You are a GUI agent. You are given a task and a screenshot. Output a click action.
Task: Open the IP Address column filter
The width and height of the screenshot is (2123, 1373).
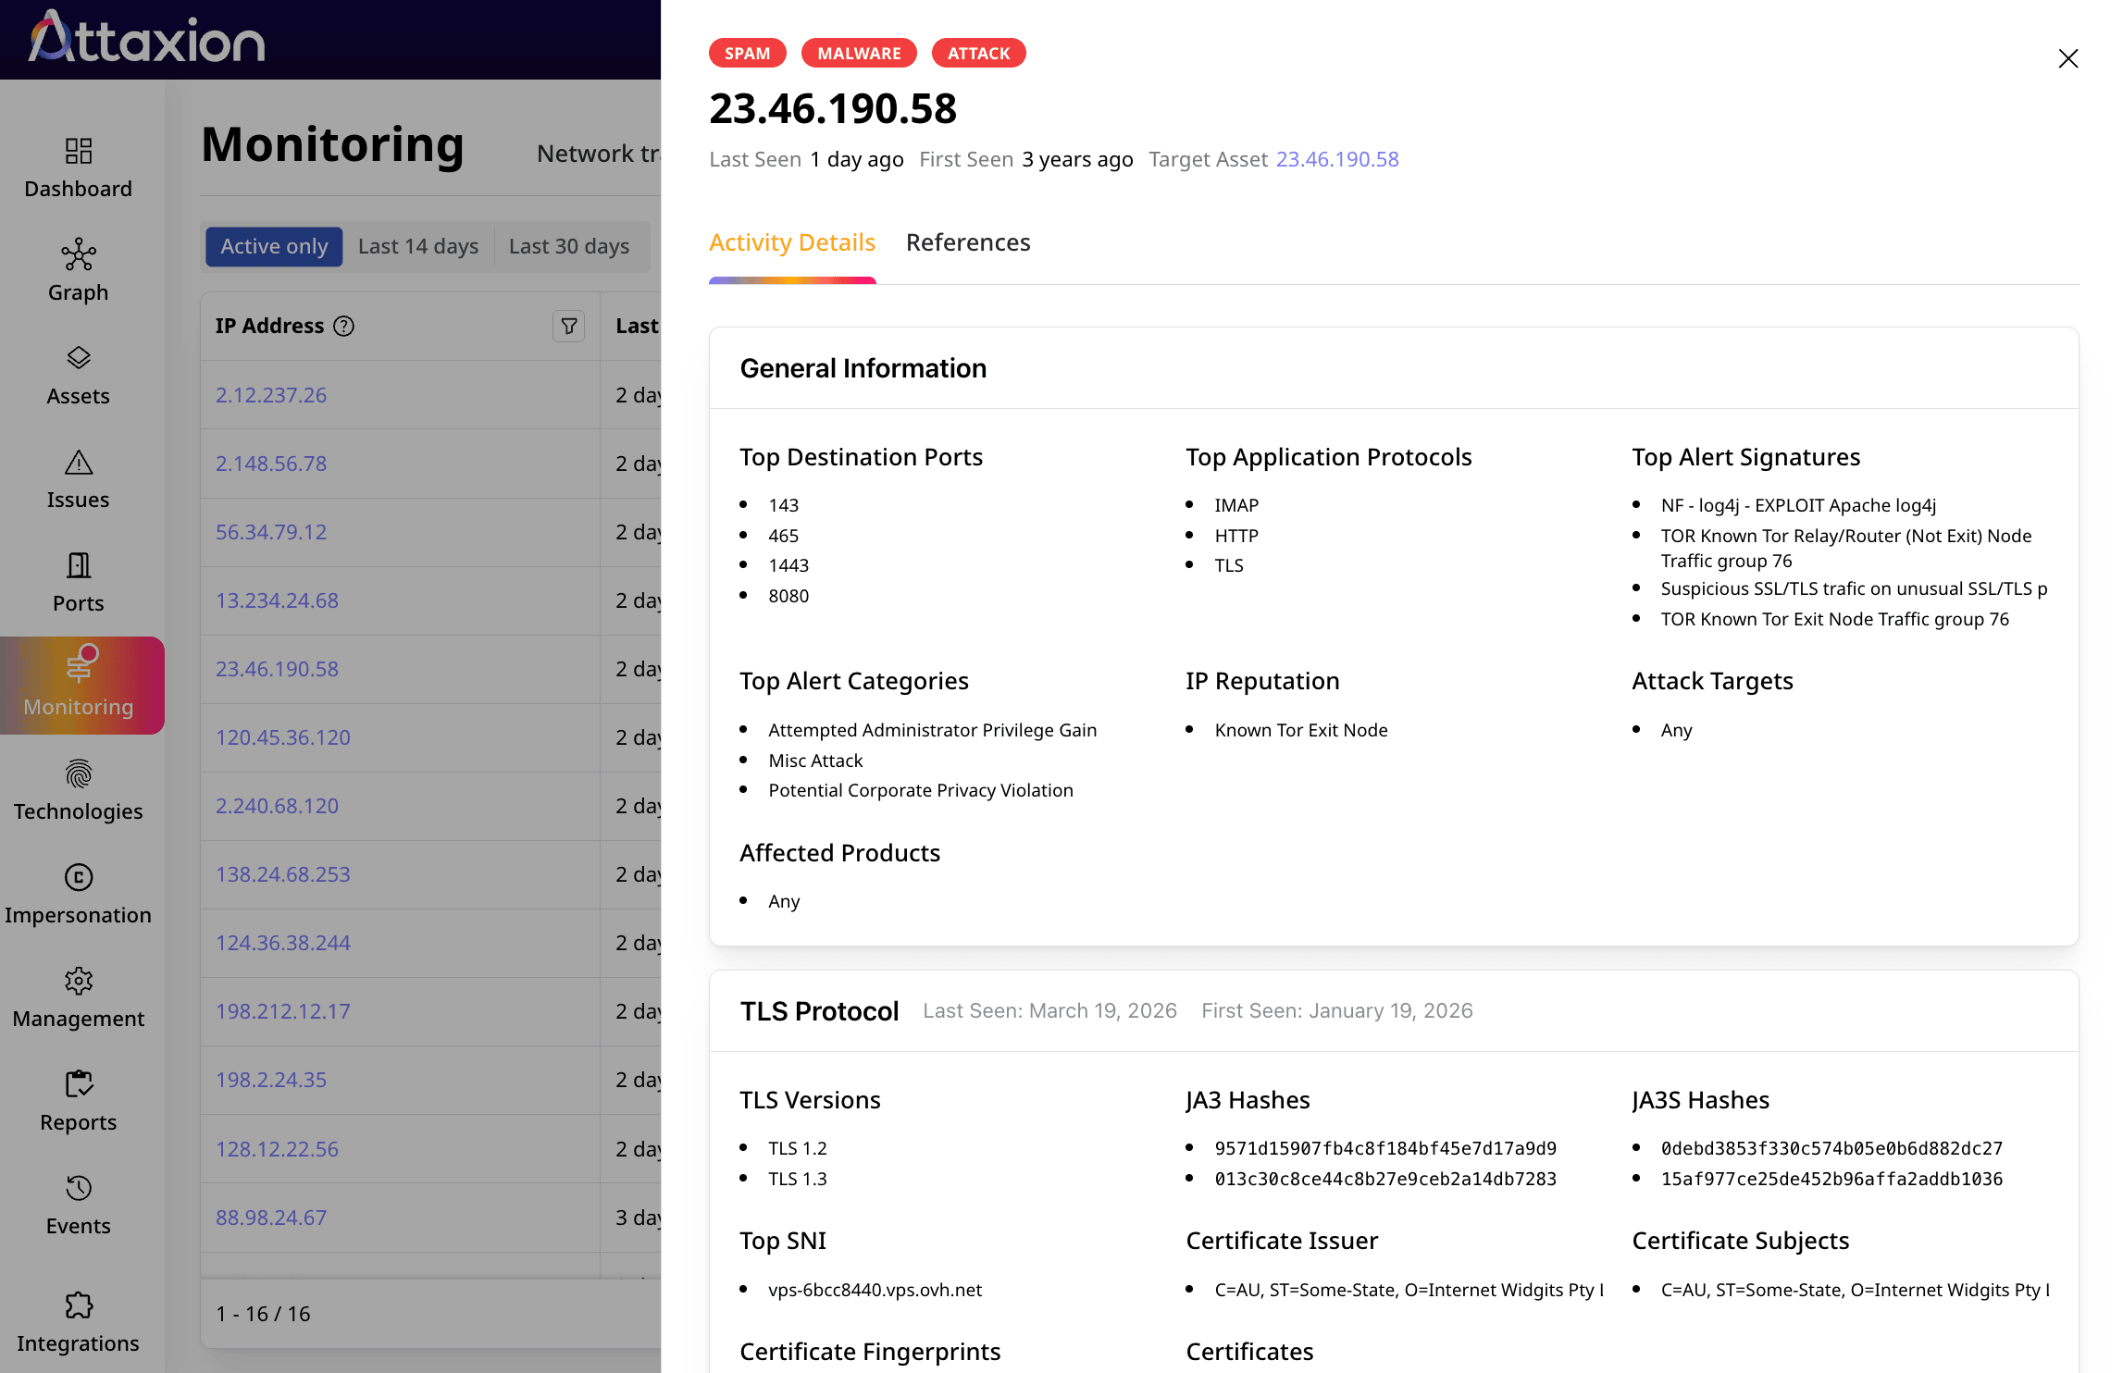pyautogui.click(x=569, y=326)
